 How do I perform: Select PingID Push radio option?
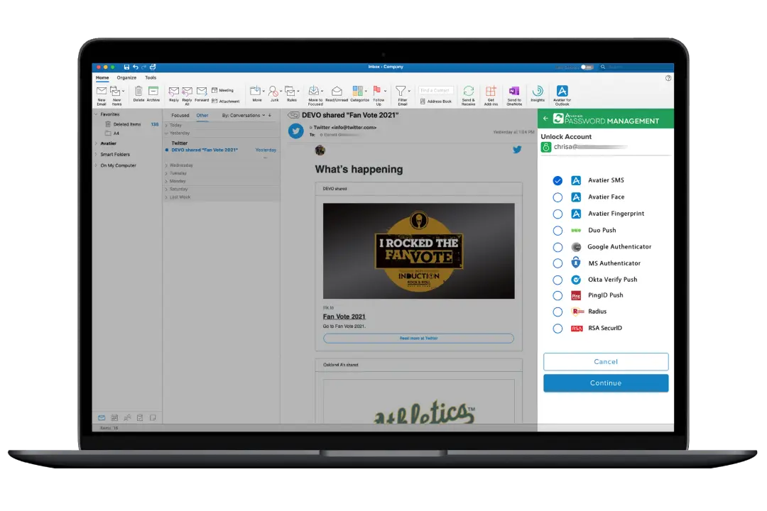click(557, 295)
